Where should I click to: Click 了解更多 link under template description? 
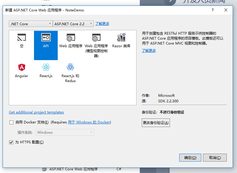(149, 51)
